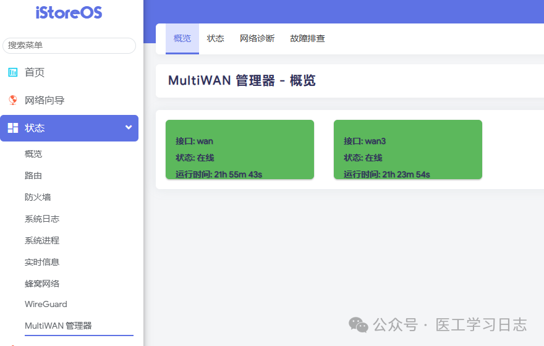
Task: Focus the 搜索菜单 search field
Action: tap(69, 46)
